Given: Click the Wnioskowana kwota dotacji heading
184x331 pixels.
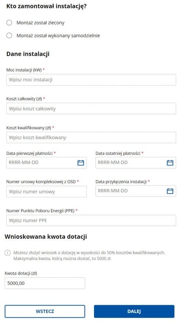Looking at the screenshot, I should (46, 236).
